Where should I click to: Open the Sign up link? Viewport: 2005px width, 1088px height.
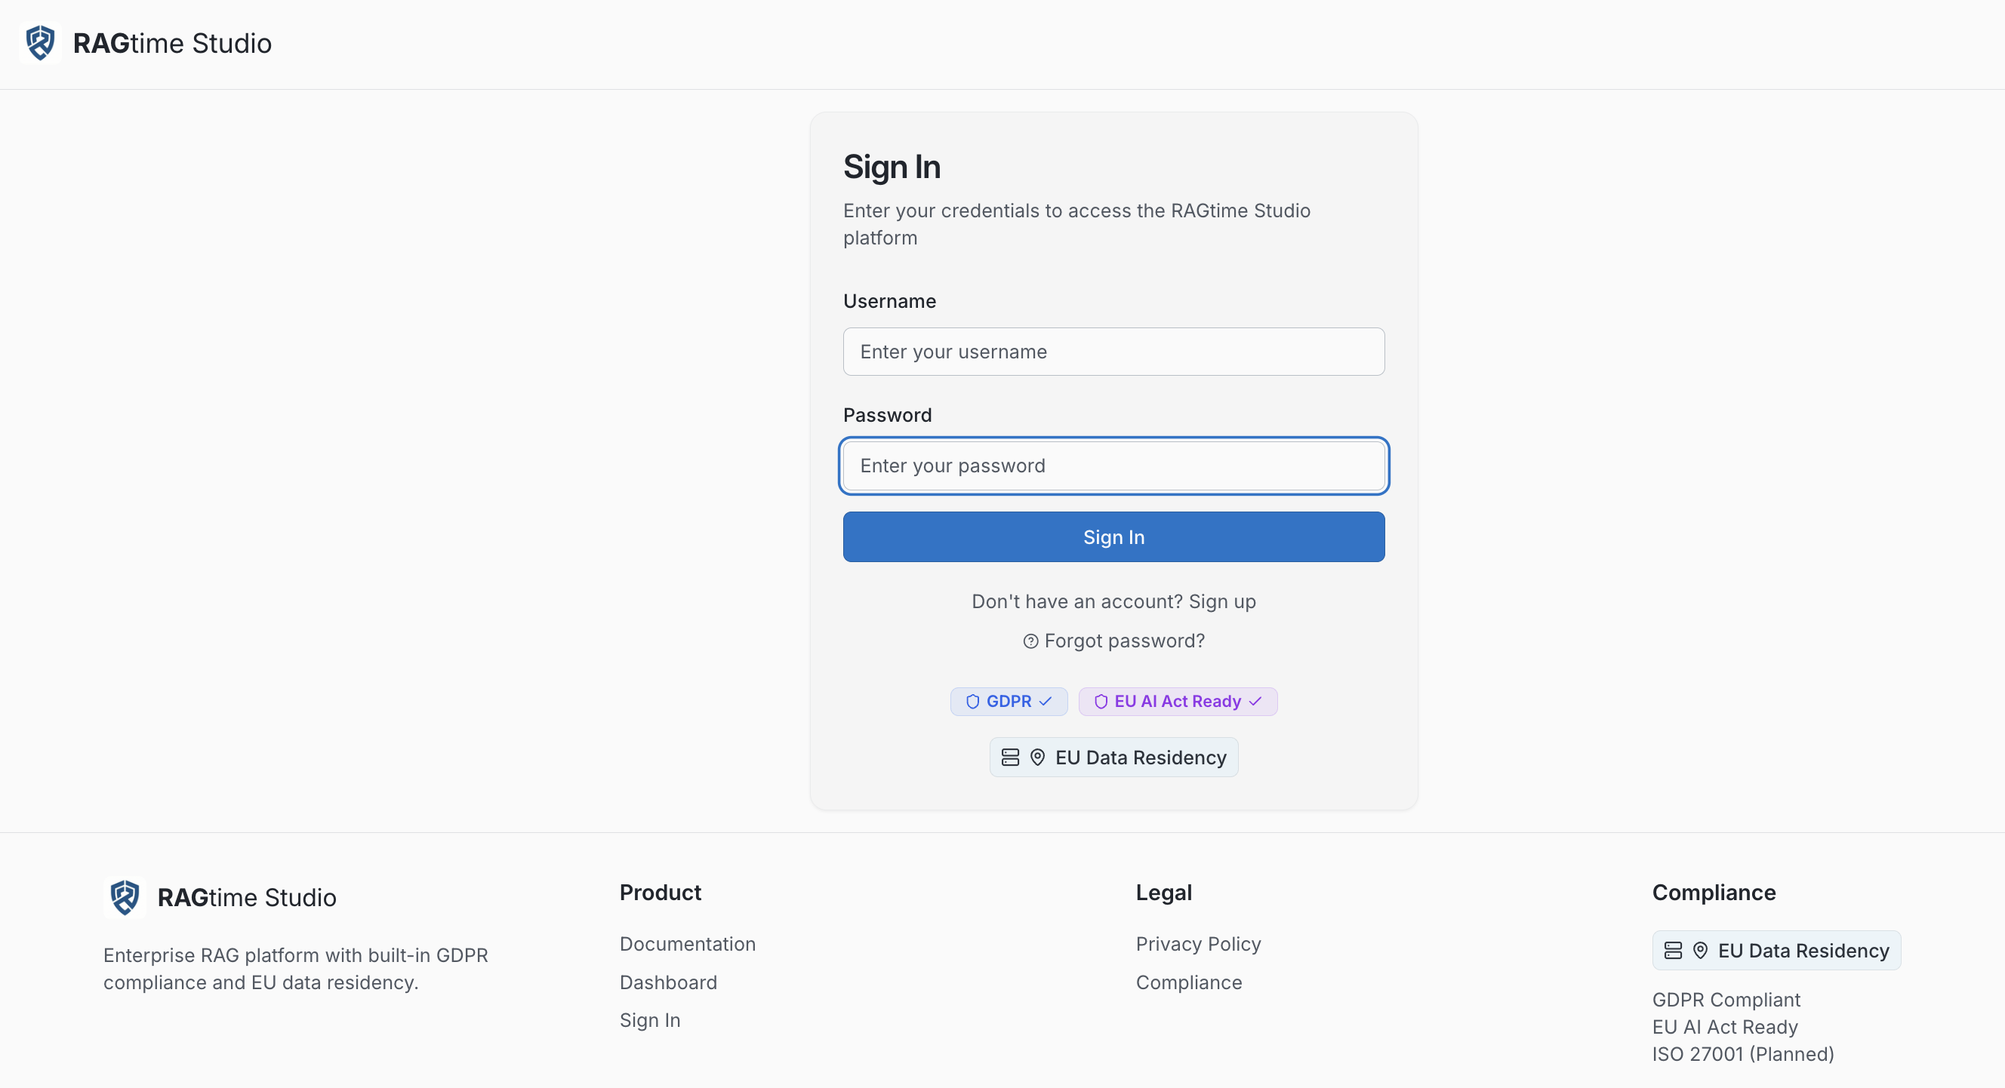coord(1222,601)
